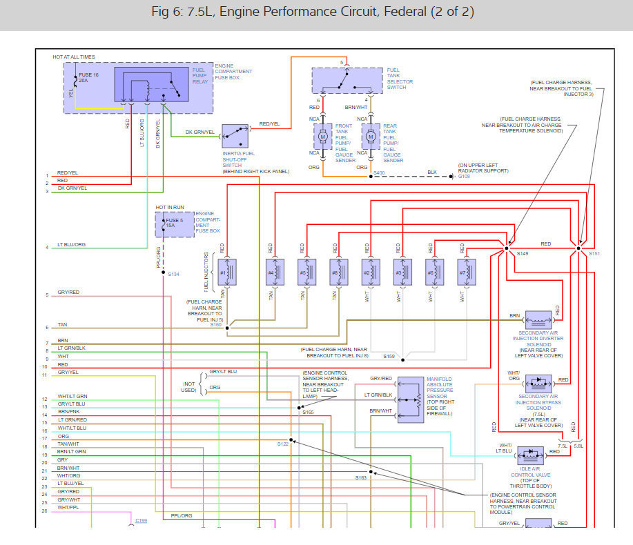Click the 'LT BLU/YEL' wire label on line 23
Image resolution: width=633 pixels, height=545 pixels.
point(70,484)
